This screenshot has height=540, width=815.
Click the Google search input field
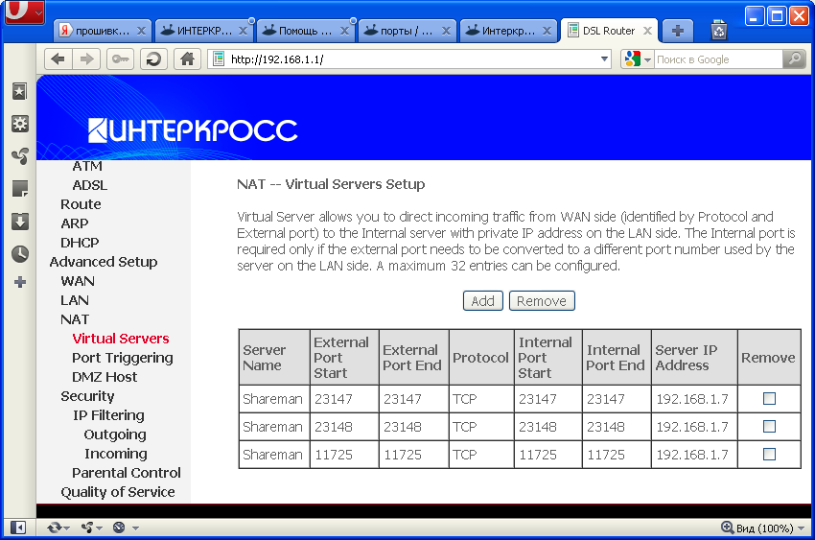click(718, 59)
